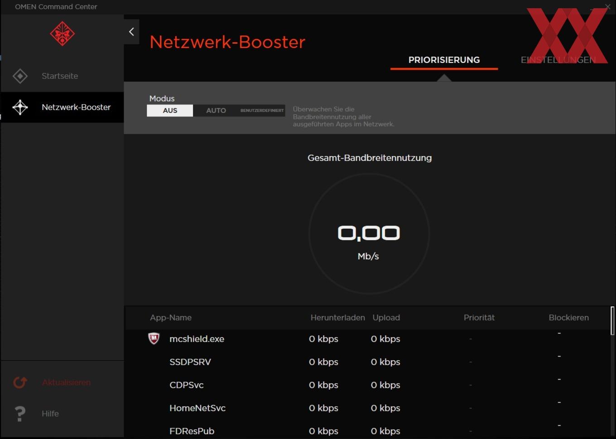Toggle Blockieren for mcshield.exe
616x439 pixels.
[x=559, y=333]
